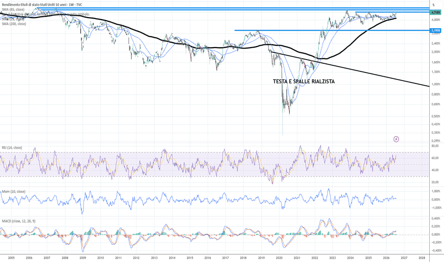This screenshot has width=444, height=262.
Task: Click the -0,400% value on MACD scale
Action: click(435, 251)
